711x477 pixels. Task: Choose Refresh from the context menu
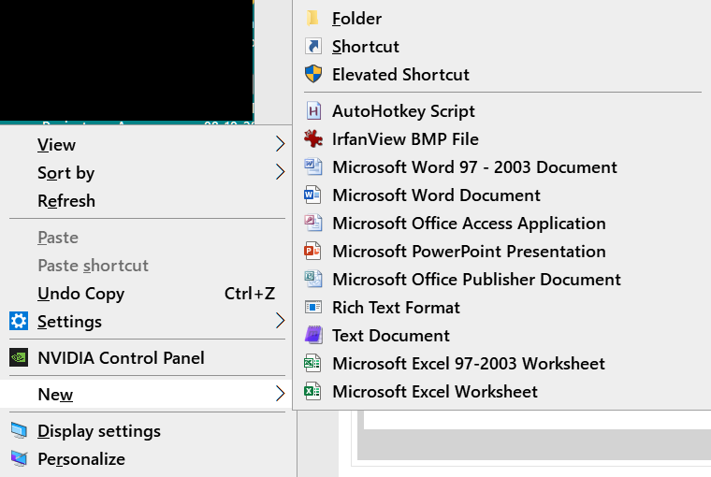click(x=148, y=201)
